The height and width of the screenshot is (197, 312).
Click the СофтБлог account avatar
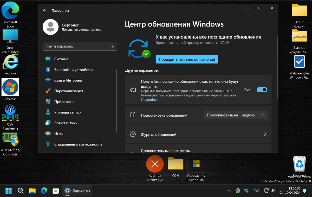point(50,27)
